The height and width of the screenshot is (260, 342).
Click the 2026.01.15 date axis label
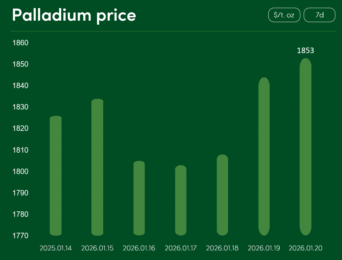pyautogui.click(x=97, y=248)
